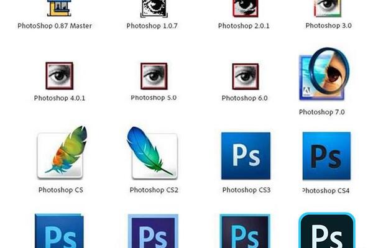Click the 'Photoshop 2.0.1' label
Screen dimensions: 373x248
244,25
